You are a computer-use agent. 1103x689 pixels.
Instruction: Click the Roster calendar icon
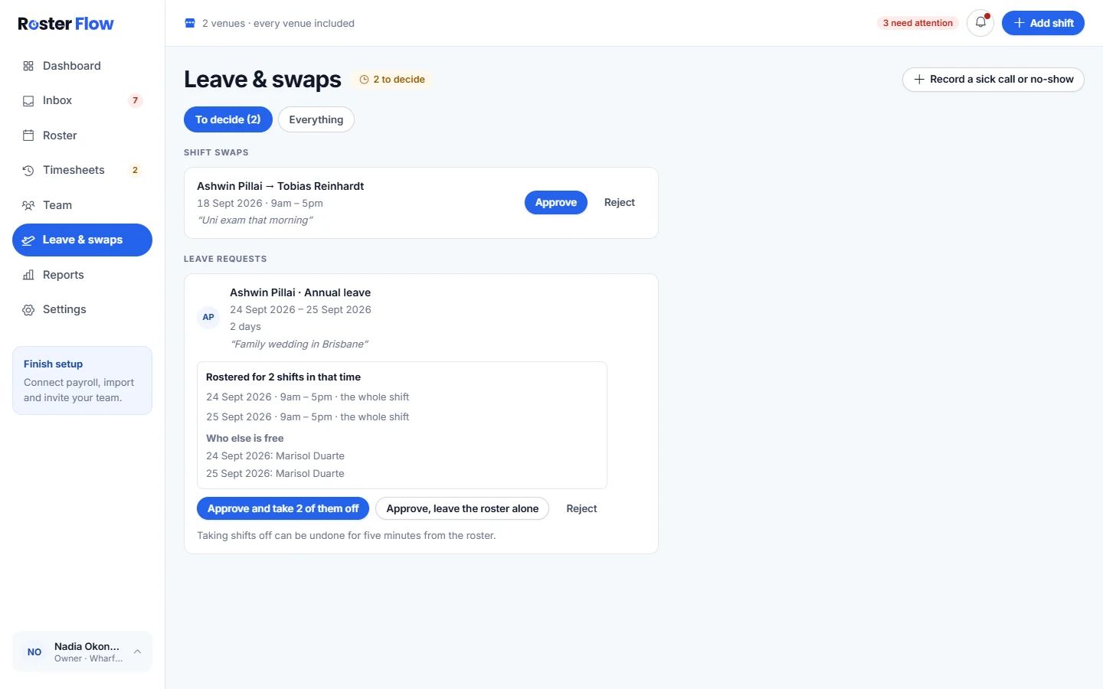point(28,136)
